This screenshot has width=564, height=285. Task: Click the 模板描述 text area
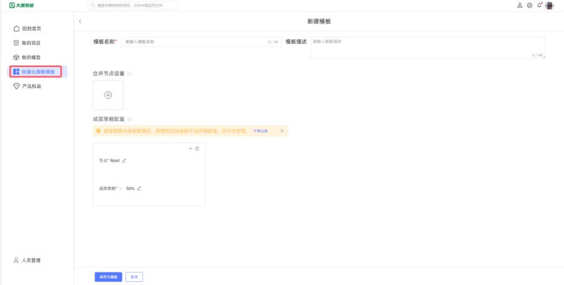(428, 47)
